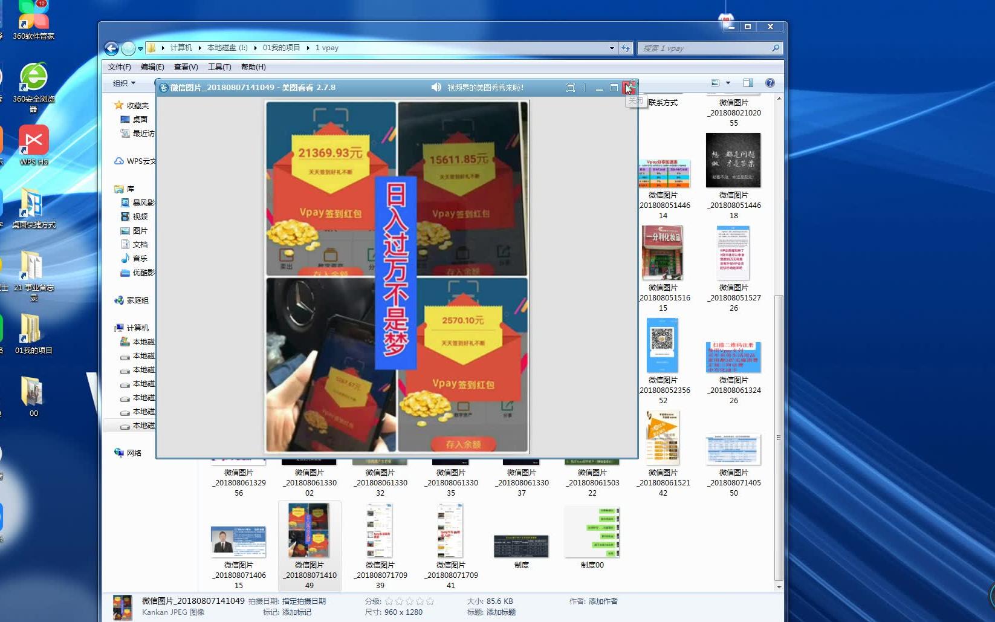The height and width of the screenshot is (622, 995).
Task: Click the 360安全浏览器 desktop icon
Action: [x=33, y=87]
